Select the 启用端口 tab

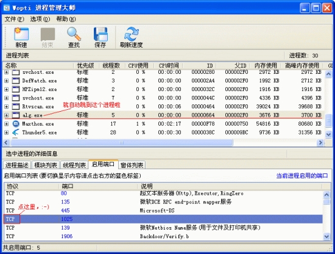point(103,164)
